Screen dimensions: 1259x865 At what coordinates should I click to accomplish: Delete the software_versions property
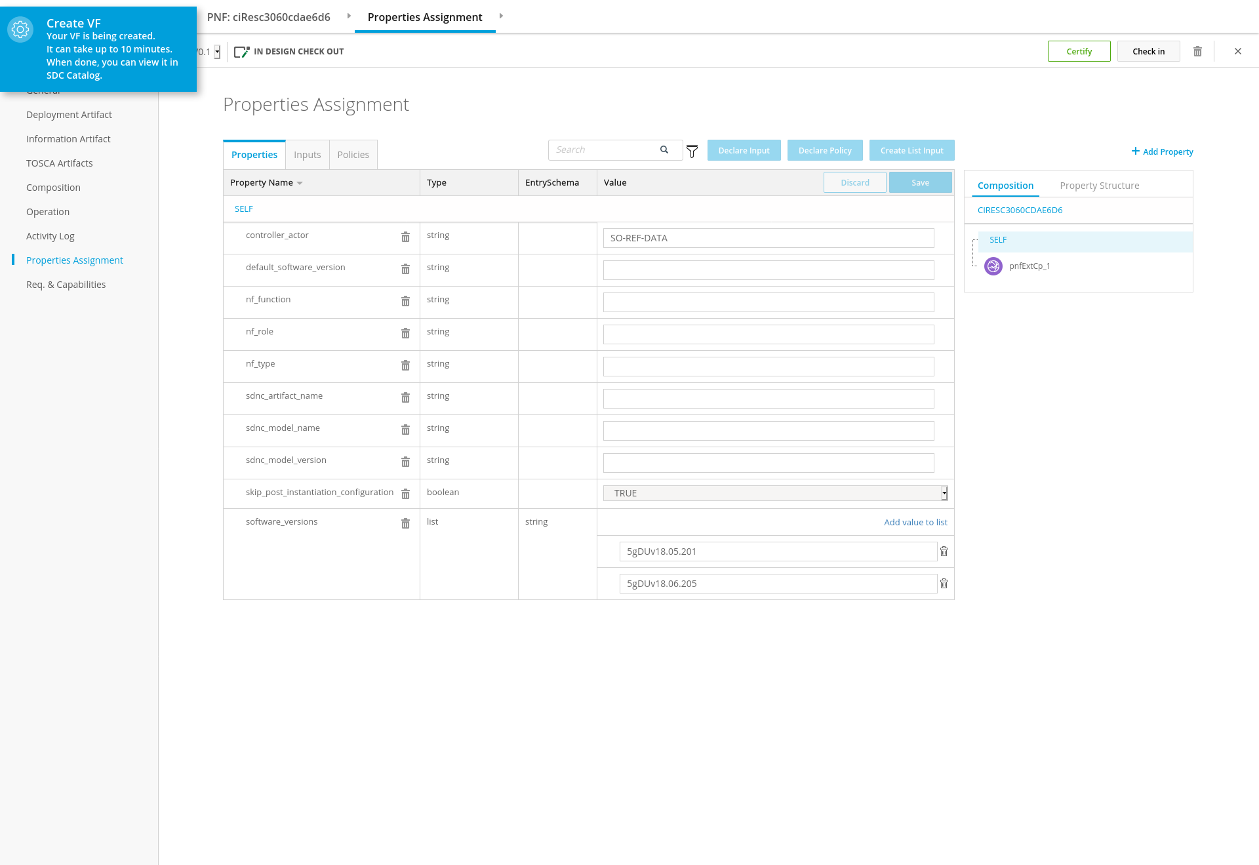(x=405, y=523)
